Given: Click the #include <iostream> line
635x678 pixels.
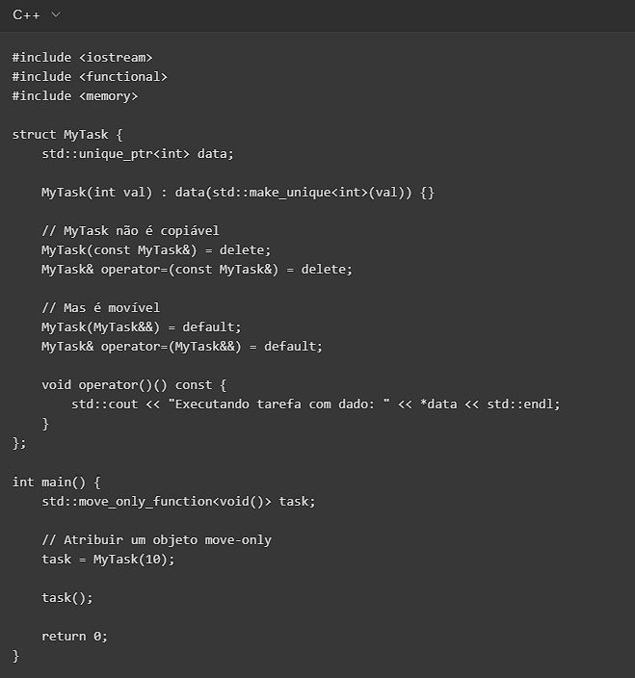Looking at the screenshot, I should pos(82,57).
